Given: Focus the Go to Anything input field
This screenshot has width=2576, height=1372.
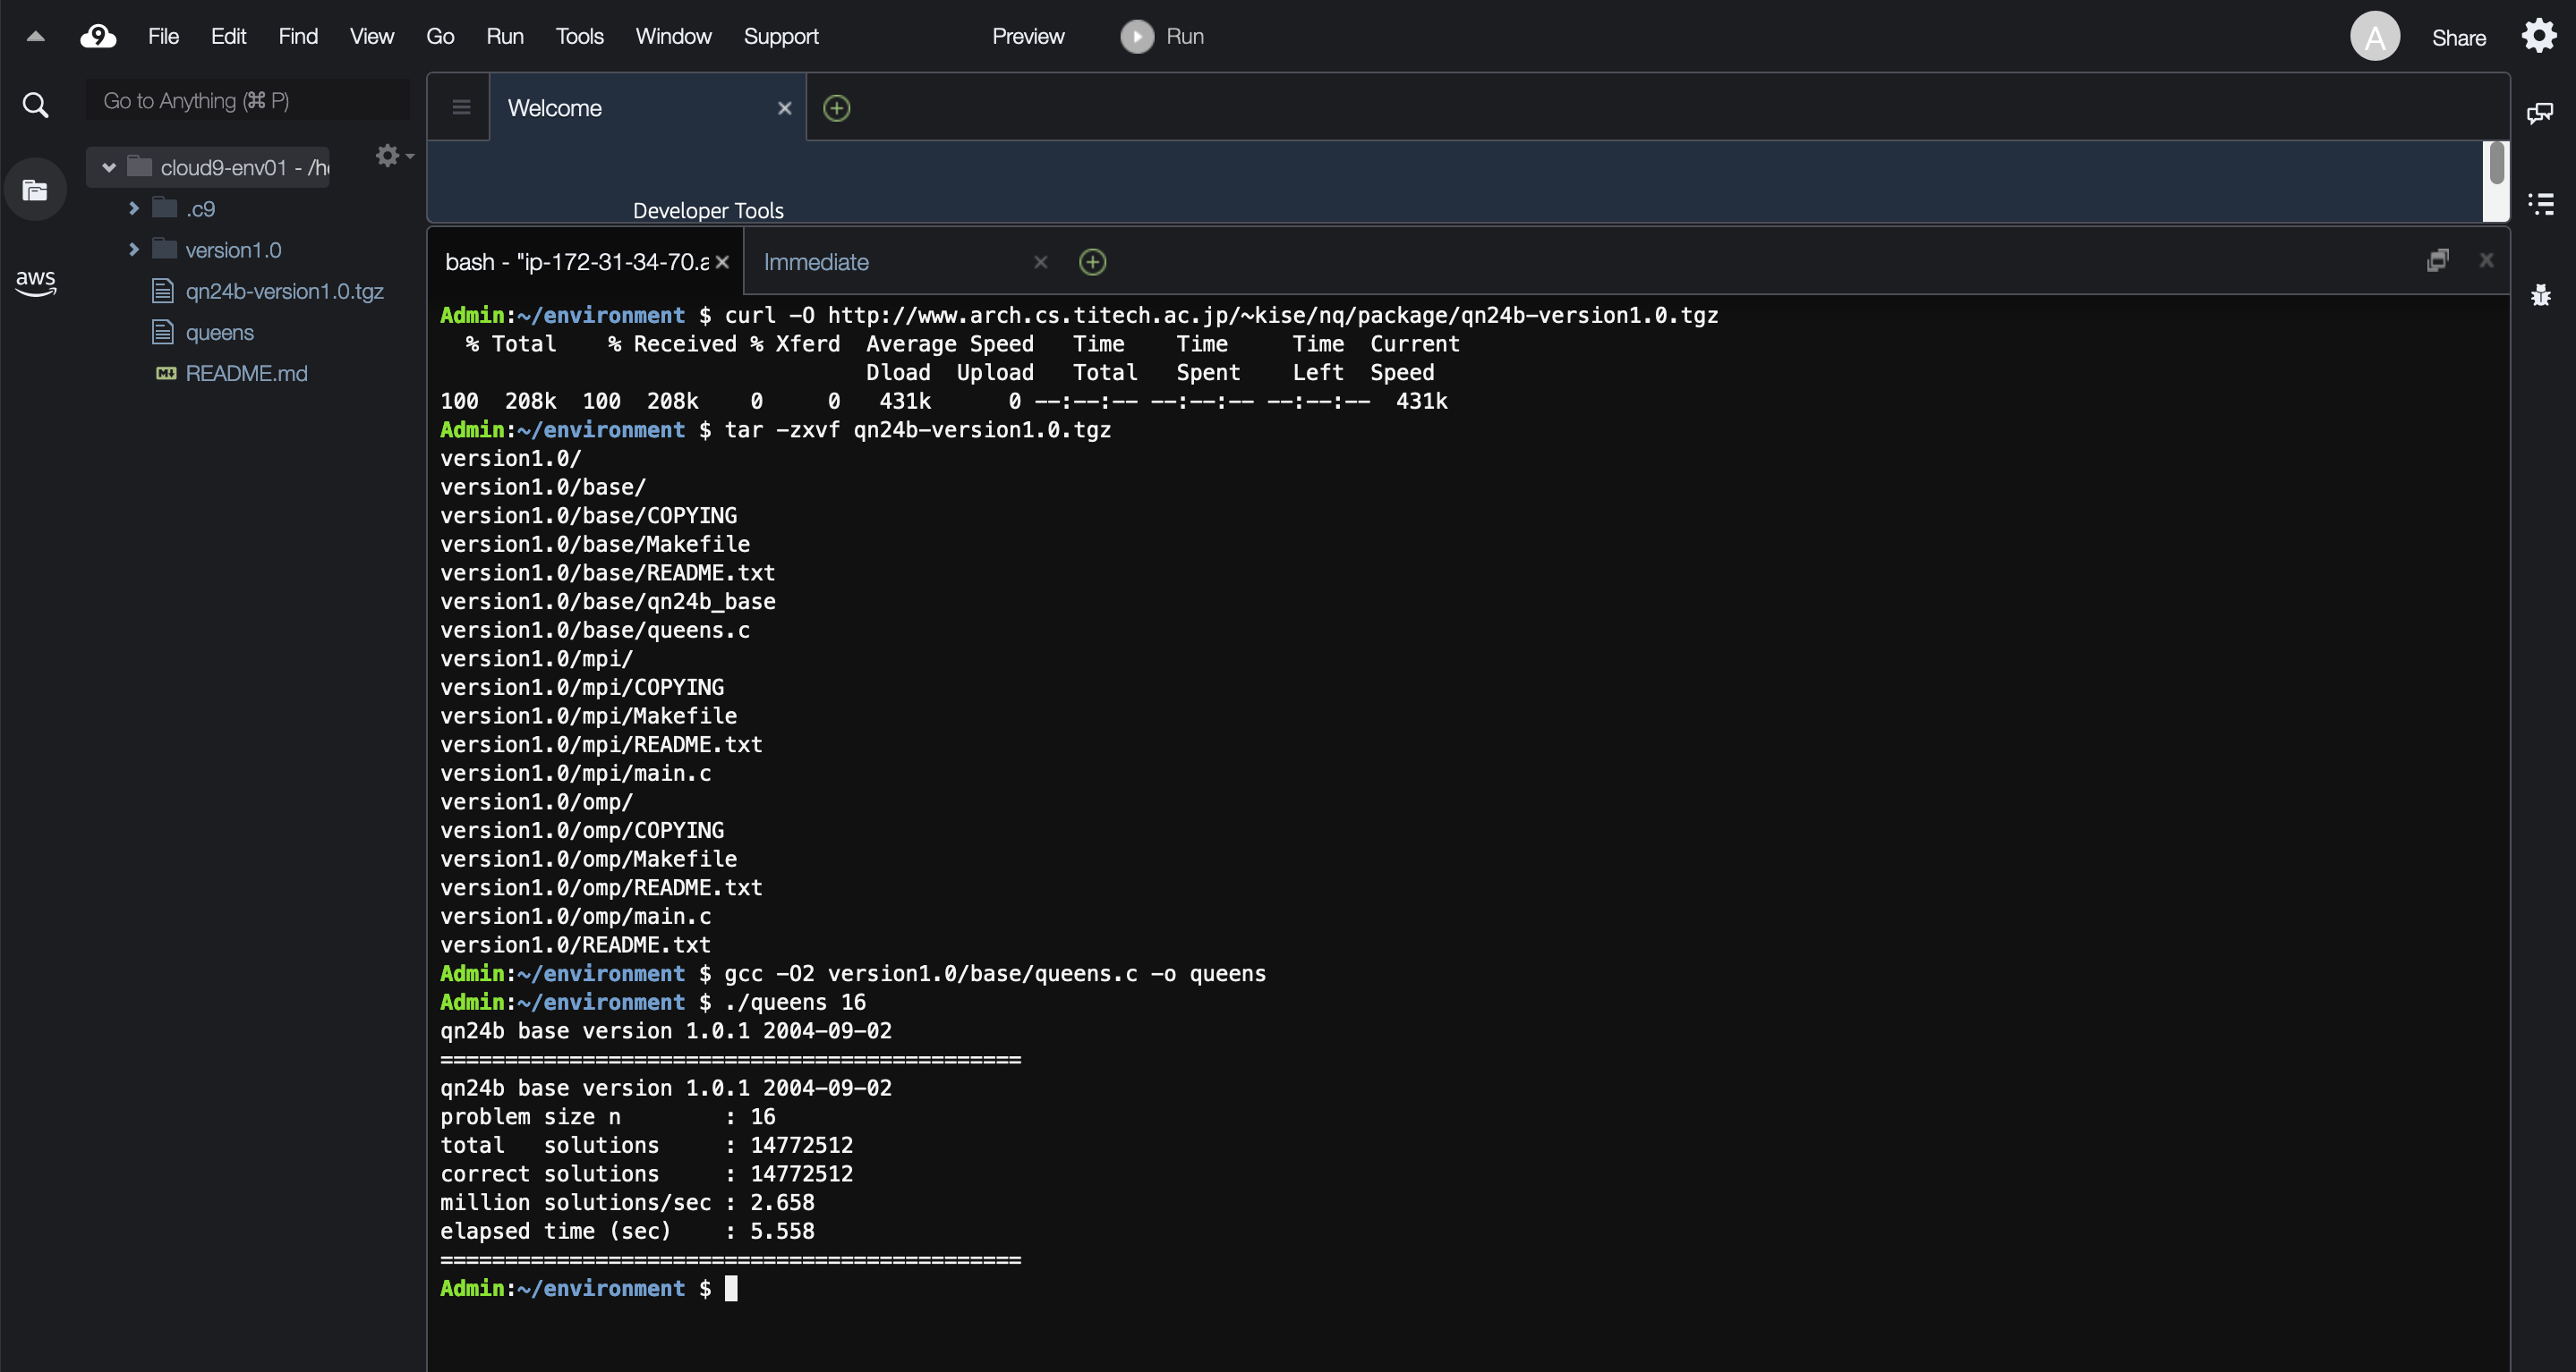Looking at the screenshot, I should pyautogui.click(x=248, y=101).
